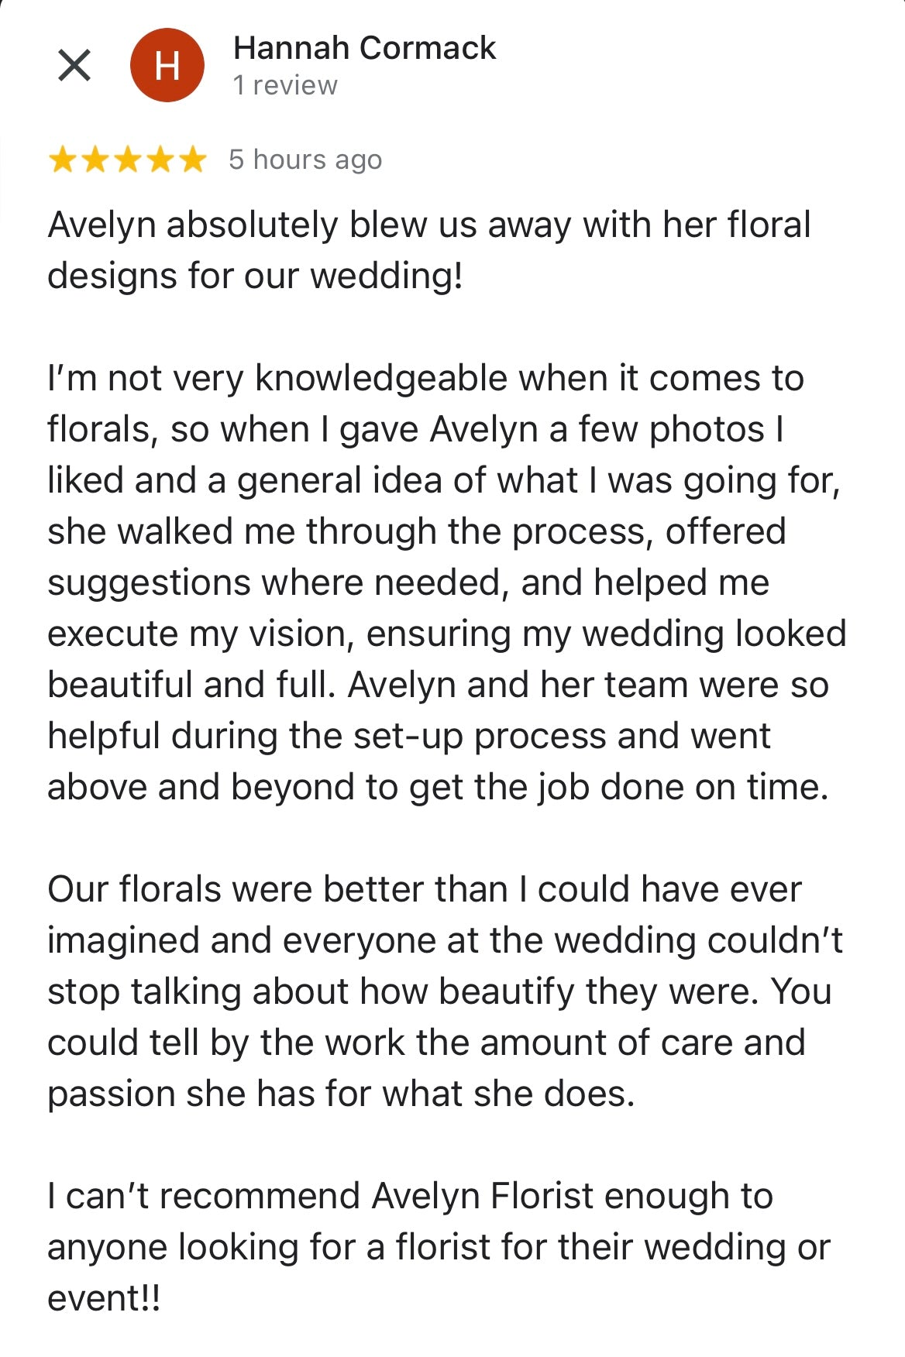Click the word "Avelyn" in the review

tap(101, 225)
